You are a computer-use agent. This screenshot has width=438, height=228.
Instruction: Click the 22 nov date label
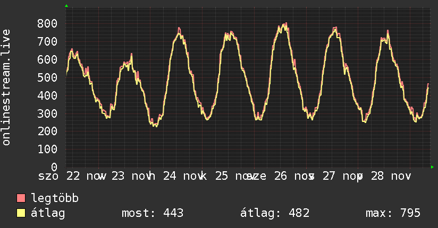tap(86, 176)
